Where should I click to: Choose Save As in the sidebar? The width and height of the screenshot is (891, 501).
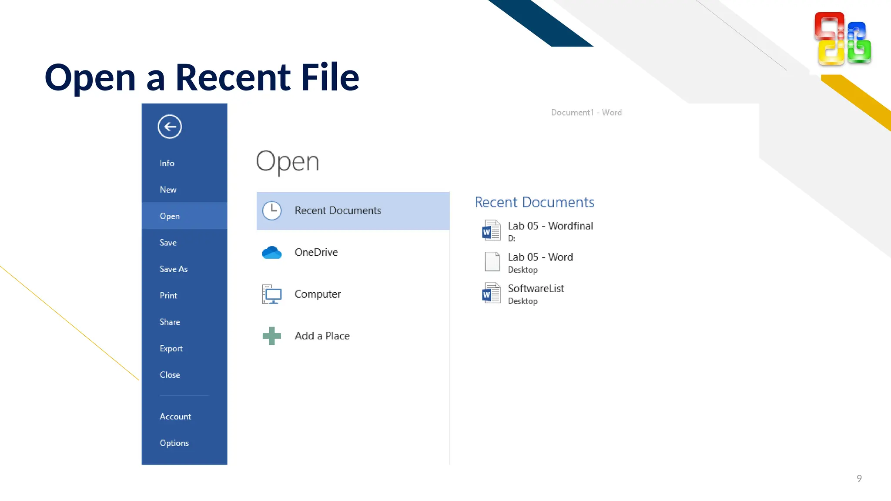tap(174, 269)
